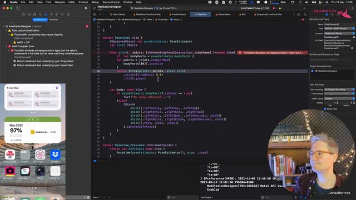
Task: Select the Buildtime issues filter
Action: click(39, 19)
